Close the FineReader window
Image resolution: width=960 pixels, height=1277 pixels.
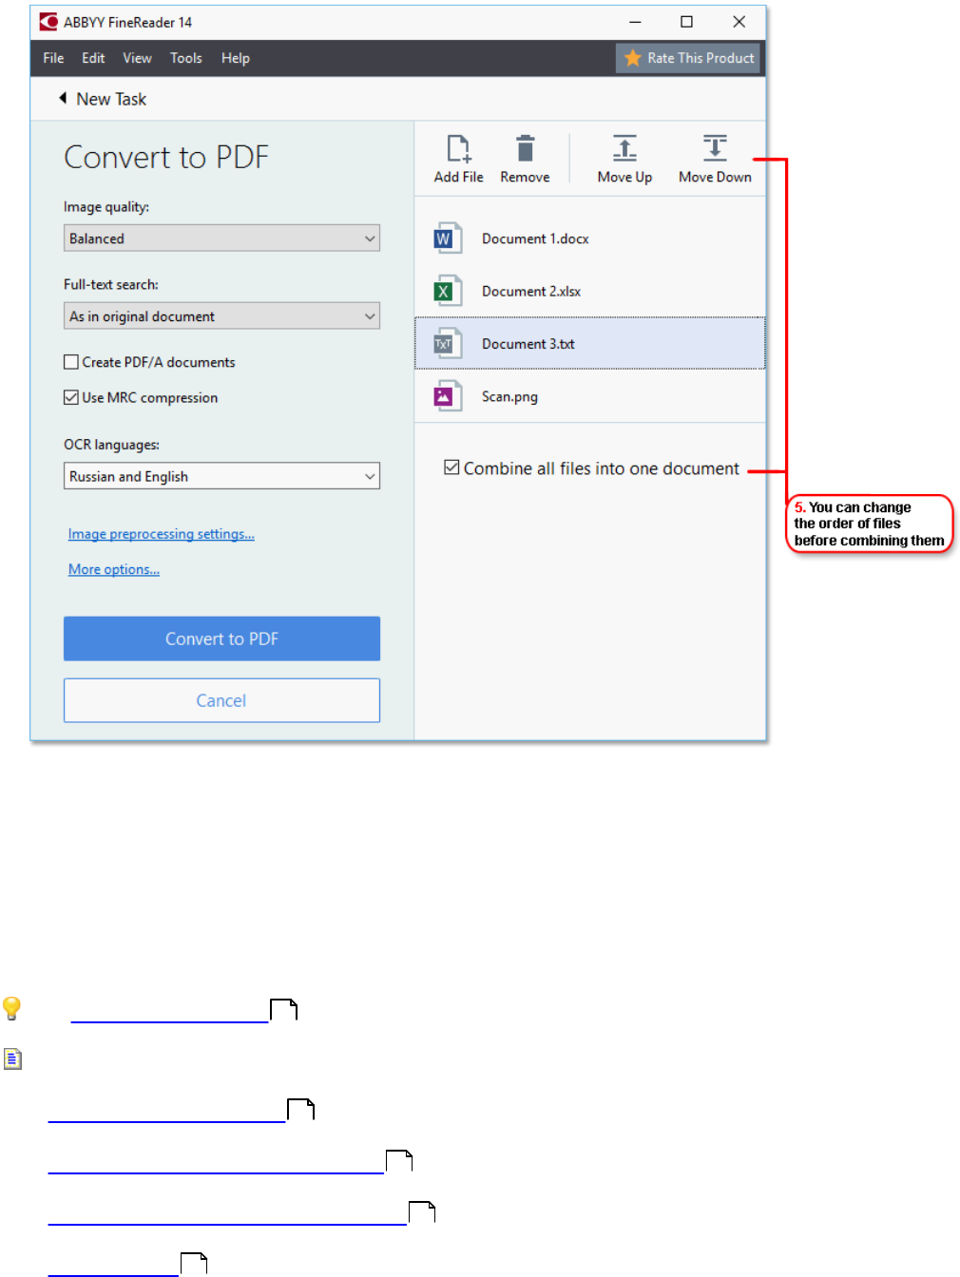tap(739, 22)
